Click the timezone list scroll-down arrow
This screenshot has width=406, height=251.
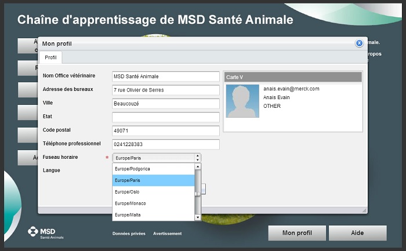point(198,217)
